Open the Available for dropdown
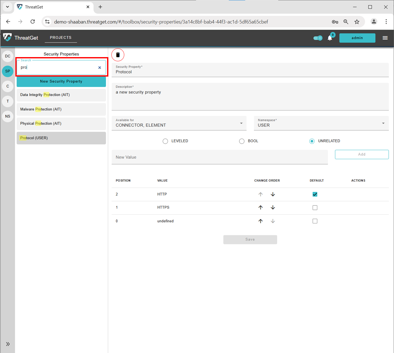394x353 pixels. (179, 123)
